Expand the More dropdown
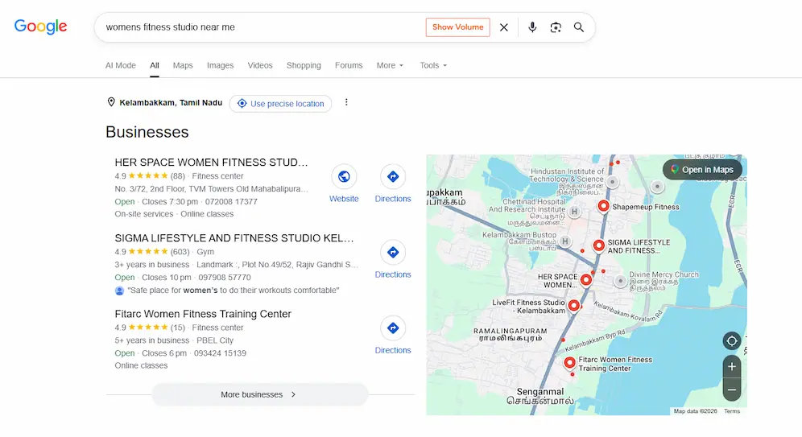This screenshot has height=437, width=802. point(391,65)
